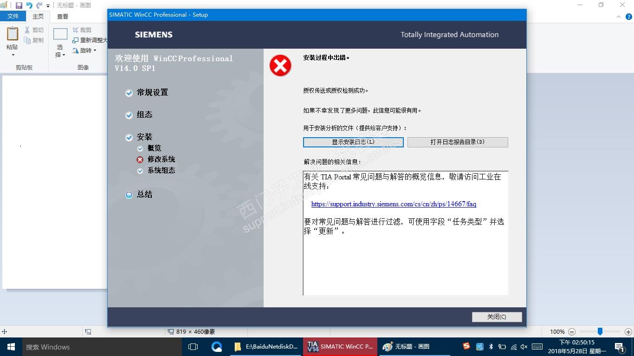Click the Paint zoom out minus button
The width and height of the screenshot is (634, 356).
coord(572,332)
